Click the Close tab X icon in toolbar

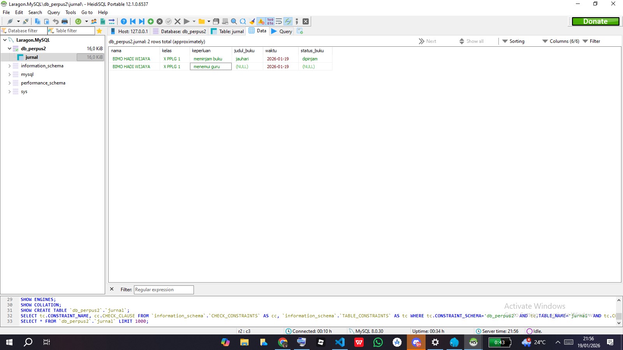pyautogui.click(x=306, y=21)
